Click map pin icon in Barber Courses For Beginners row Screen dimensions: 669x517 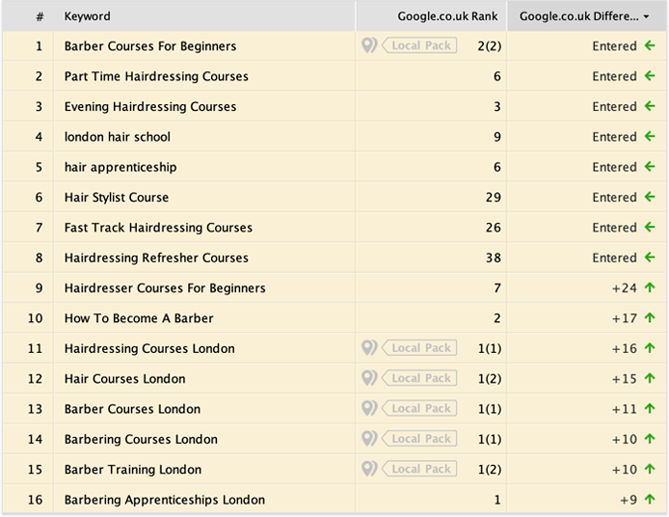click(369, 45)
